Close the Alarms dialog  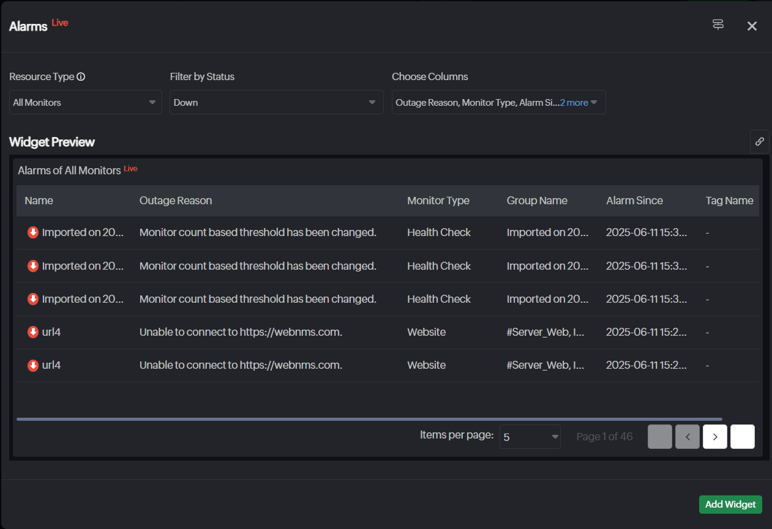752,26
